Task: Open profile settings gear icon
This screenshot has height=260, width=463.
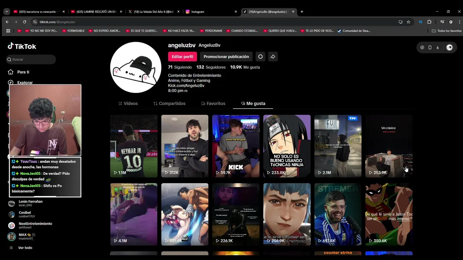Action: 260,57
